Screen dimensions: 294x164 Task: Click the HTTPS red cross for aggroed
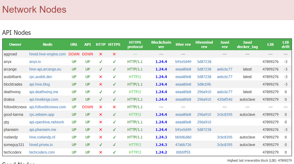pyautogui.click(x=114, y=54)
